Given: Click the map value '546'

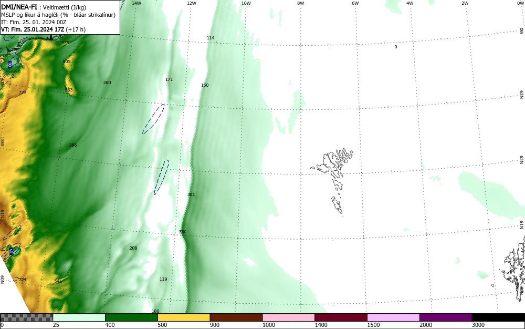Looking at the screenshot, I should tap(58, 281).
